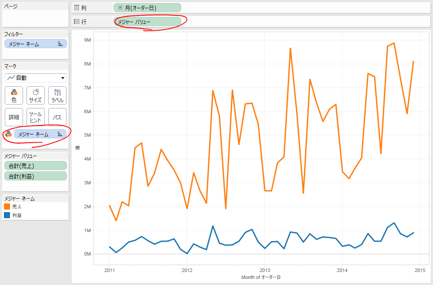Image resolution: width=433 pixels, height=285 pixels.
Task: Click the rows shelf 行 icon
Action: point(77,22)
